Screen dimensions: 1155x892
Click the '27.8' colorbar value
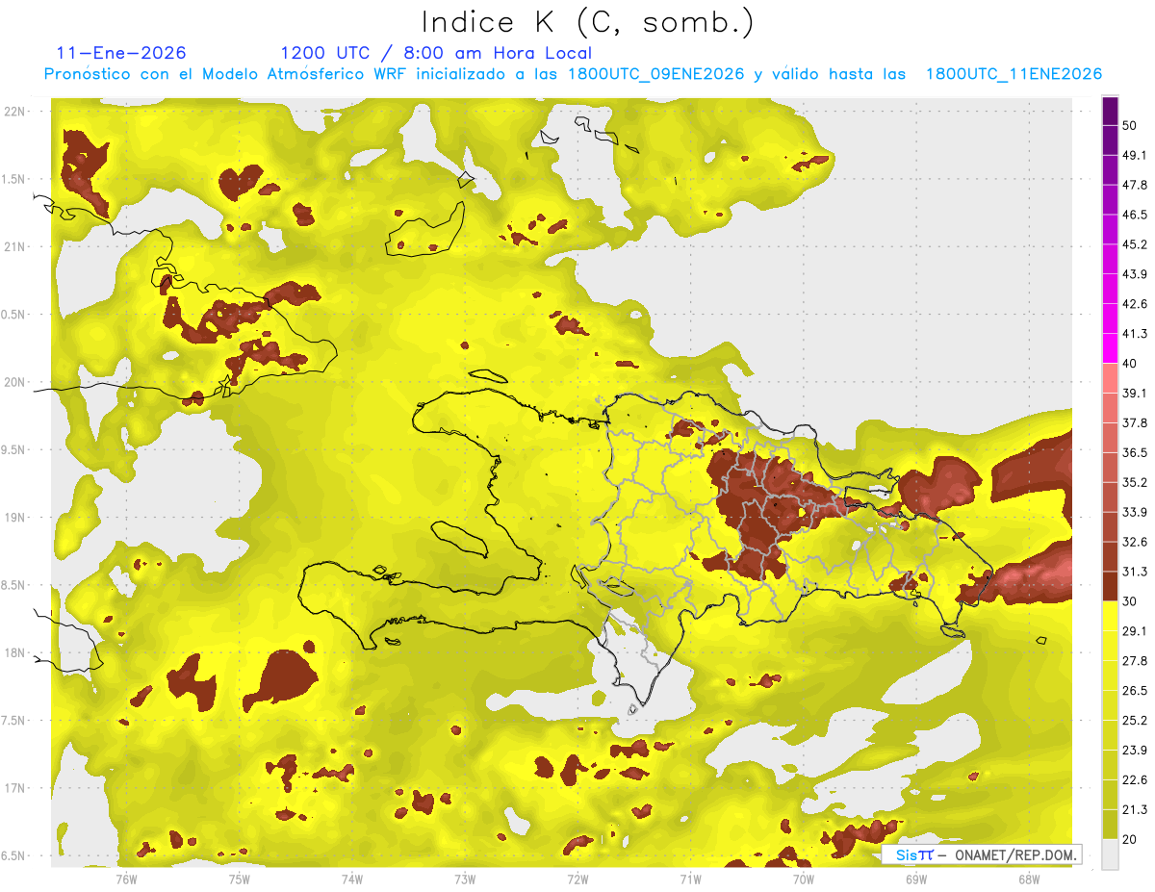(1136, 661)
